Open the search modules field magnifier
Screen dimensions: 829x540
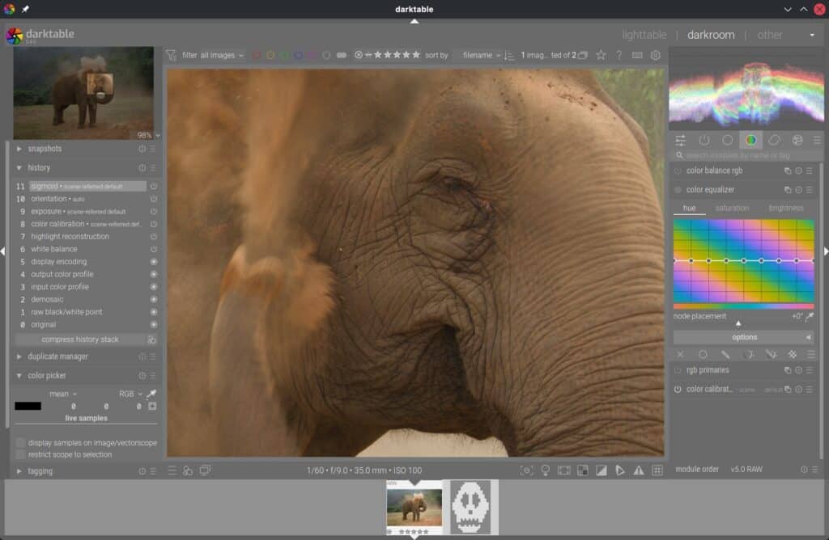pyautogui.click(x=680, y=154)
